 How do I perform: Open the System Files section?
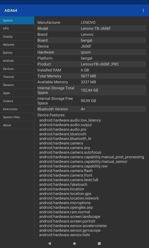(17, 117)
